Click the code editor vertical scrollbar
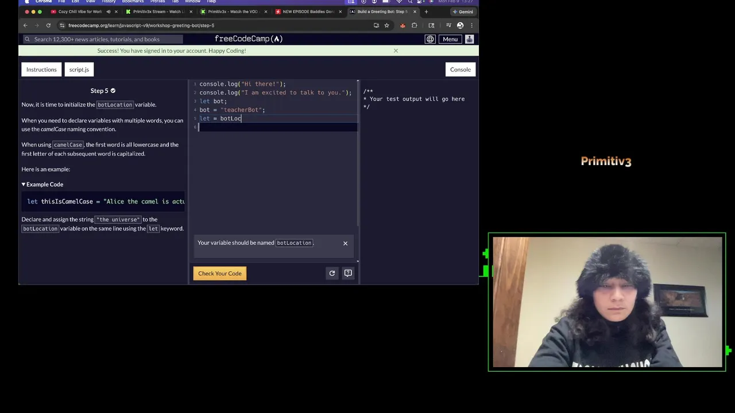 click(x=358, y=154)
